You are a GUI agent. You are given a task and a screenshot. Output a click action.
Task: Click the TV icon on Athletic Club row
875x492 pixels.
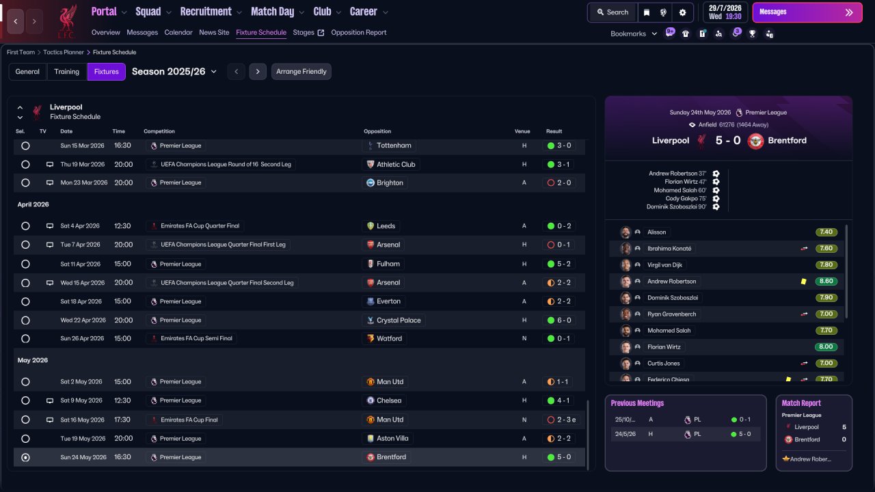click(x=49, y=165)
